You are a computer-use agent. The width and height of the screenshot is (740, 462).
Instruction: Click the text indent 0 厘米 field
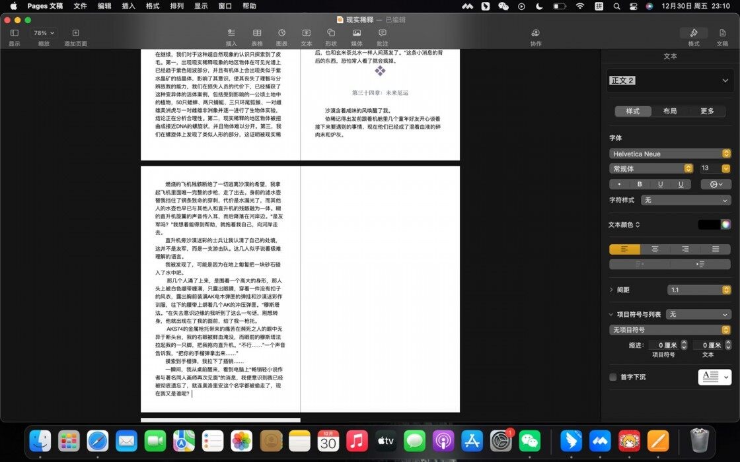708,345
